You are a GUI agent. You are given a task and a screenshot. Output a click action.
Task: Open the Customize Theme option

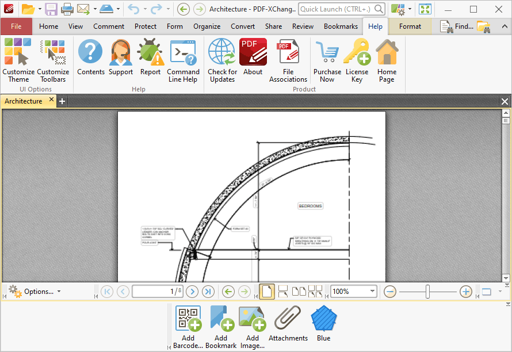pyautogui.click(x=18, y=60)
